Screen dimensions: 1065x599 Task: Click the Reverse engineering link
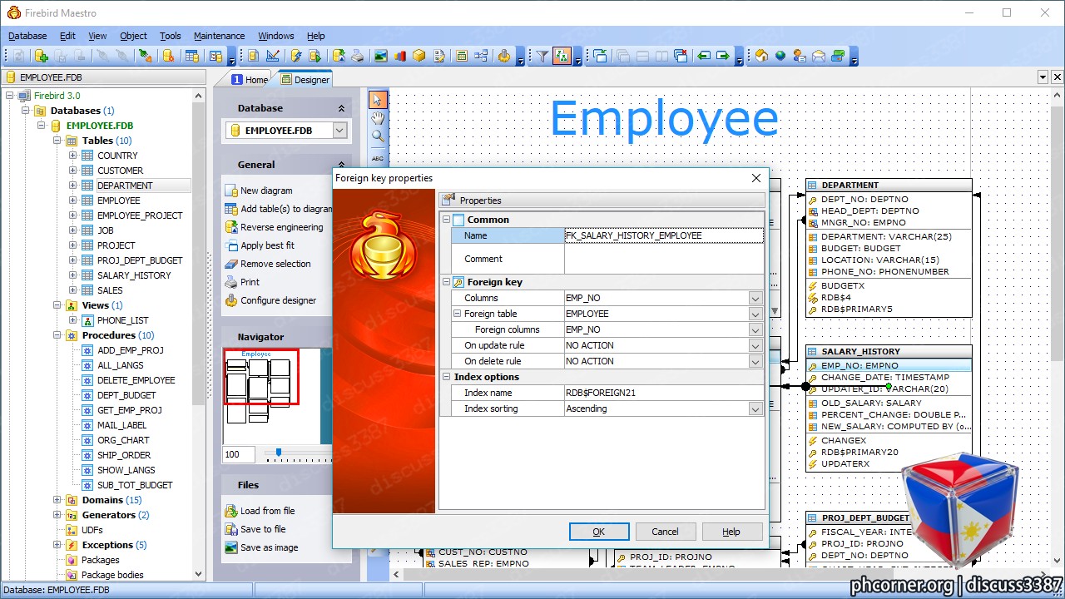click(281, 227)
